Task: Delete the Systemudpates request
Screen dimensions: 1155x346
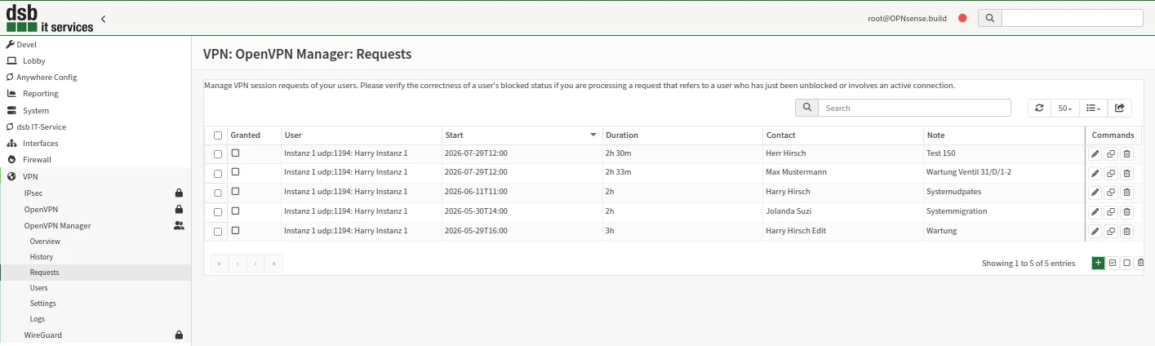Action: 1126,193
